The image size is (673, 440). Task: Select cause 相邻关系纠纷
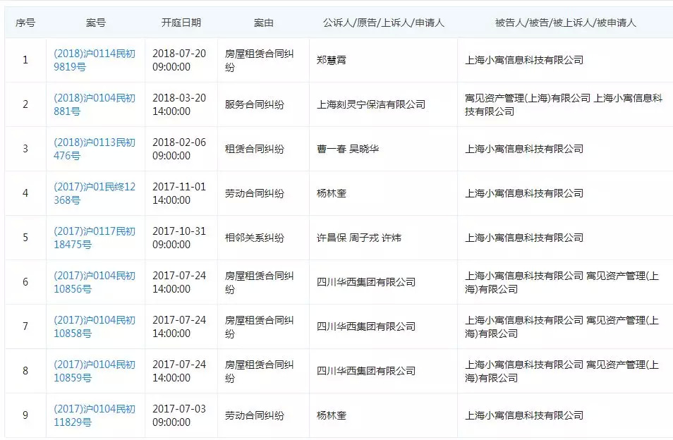pyautogui.click(x=255, y=238)
